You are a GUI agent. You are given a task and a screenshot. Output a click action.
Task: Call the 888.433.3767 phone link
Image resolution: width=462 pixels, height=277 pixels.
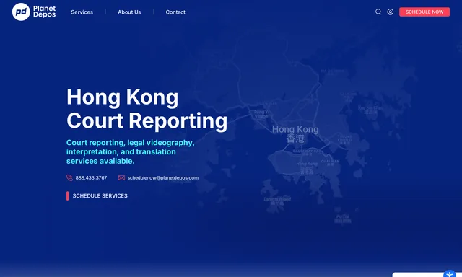(91, 177)
